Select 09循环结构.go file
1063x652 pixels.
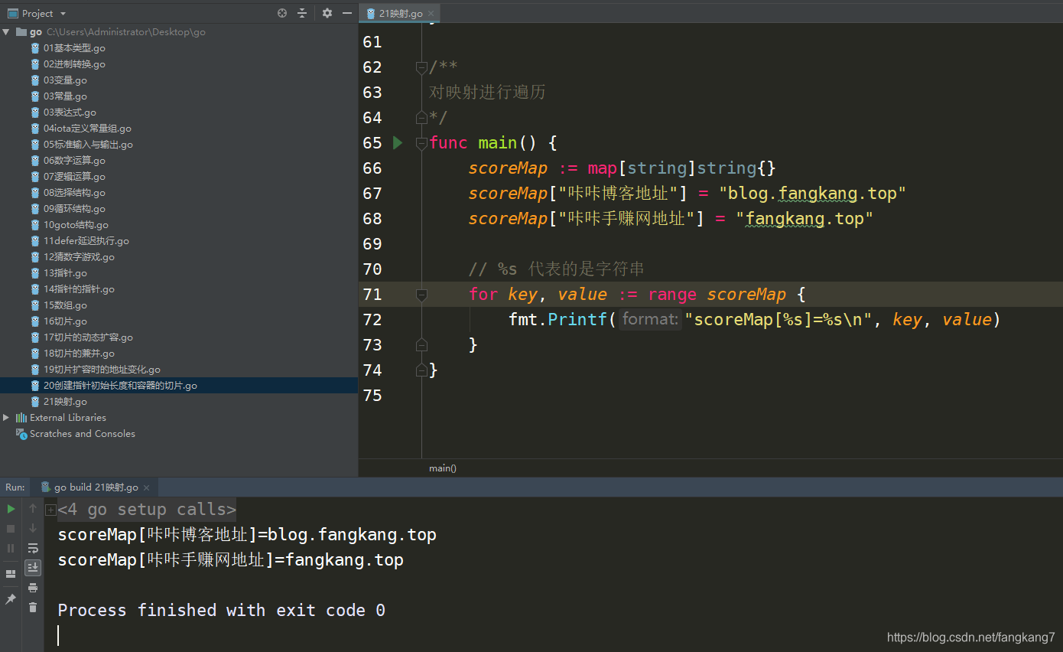tap(74, 209)
